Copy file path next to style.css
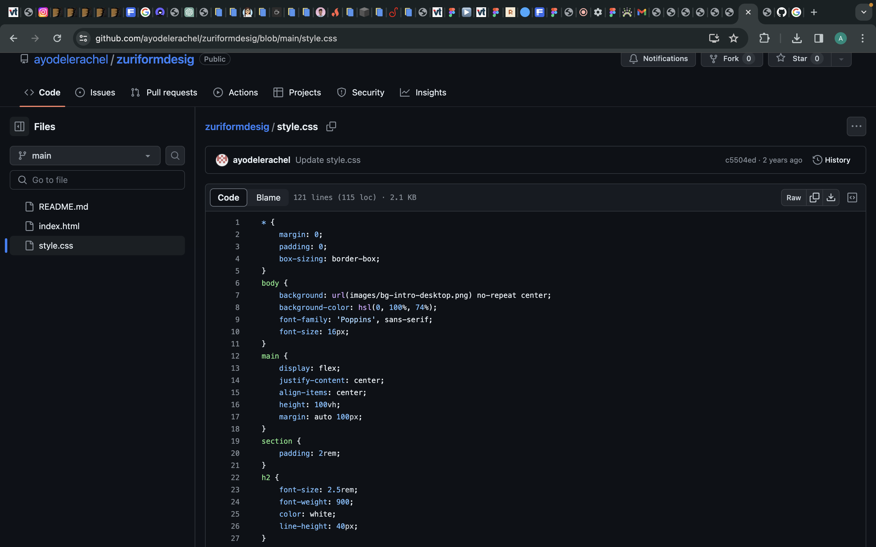Screen dimensions: 876x547 [331, 126]
